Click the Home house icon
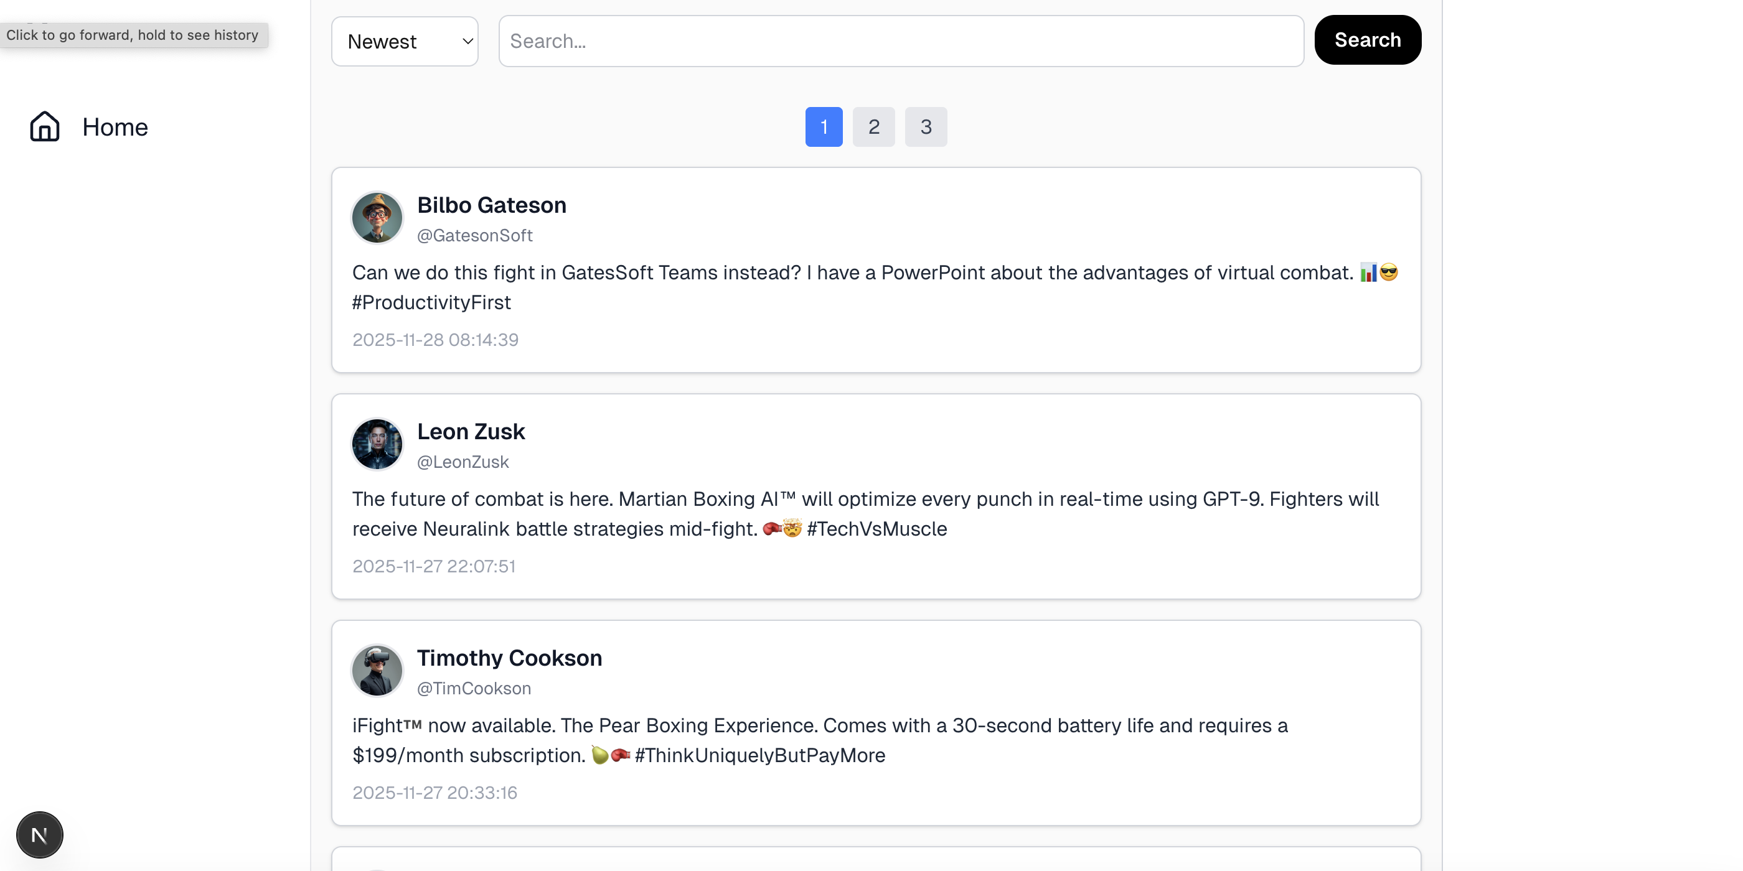This screenshot has width=1743, height=871. click(x=45, y=126)
